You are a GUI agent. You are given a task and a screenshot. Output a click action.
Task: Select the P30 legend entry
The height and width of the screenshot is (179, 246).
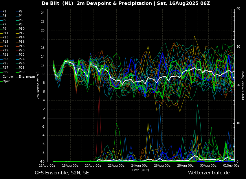pos(21,72)
